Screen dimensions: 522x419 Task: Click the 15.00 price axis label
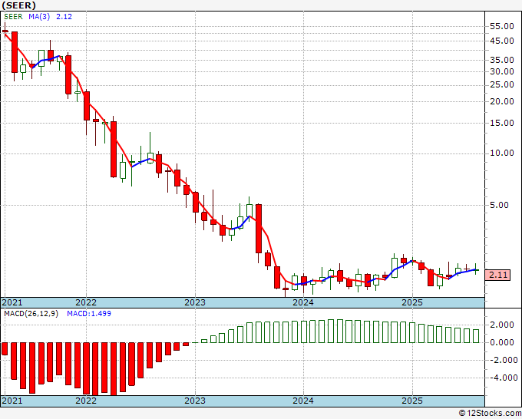[x=502, y=123]
